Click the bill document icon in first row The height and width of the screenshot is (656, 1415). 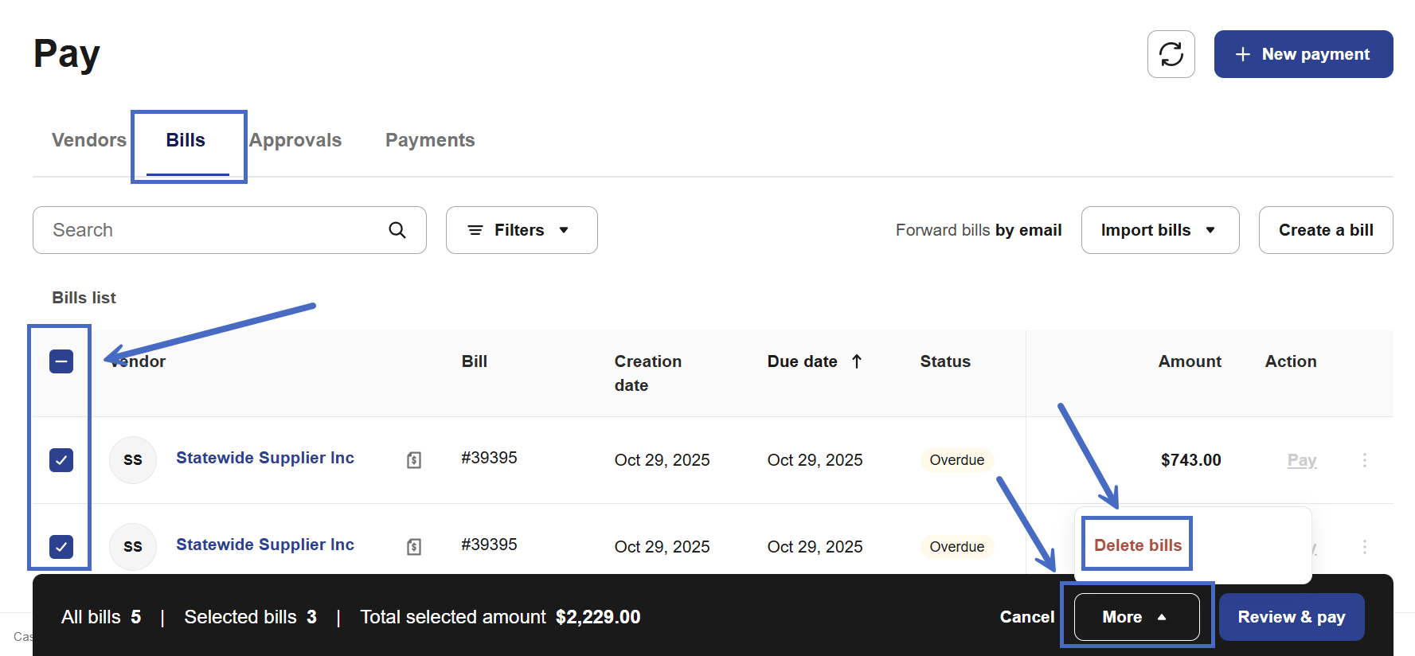point(414,460)
